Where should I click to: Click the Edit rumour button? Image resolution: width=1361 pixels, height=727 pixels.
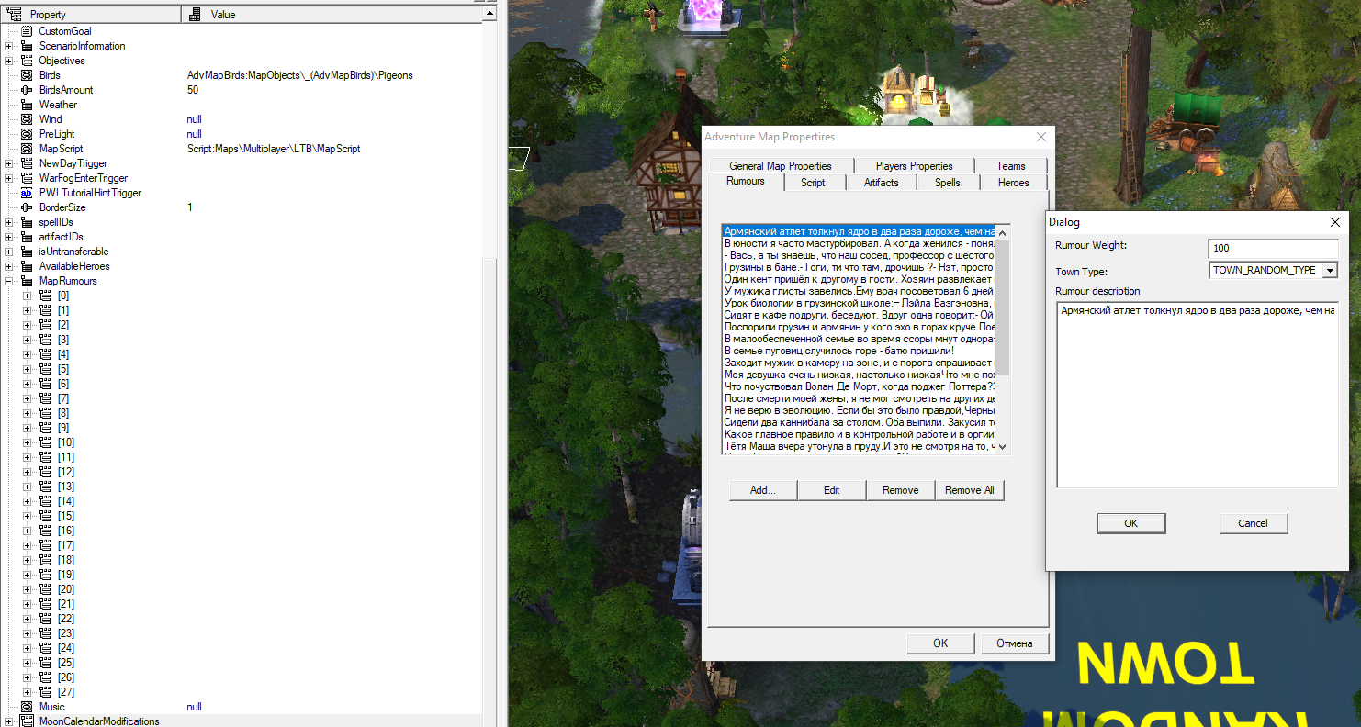pyautogui.click(x=831, y=490)
